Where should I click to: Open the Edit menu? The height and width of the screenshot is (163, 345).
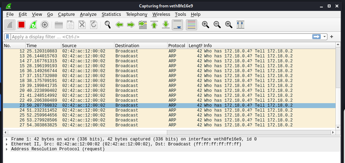23,14
